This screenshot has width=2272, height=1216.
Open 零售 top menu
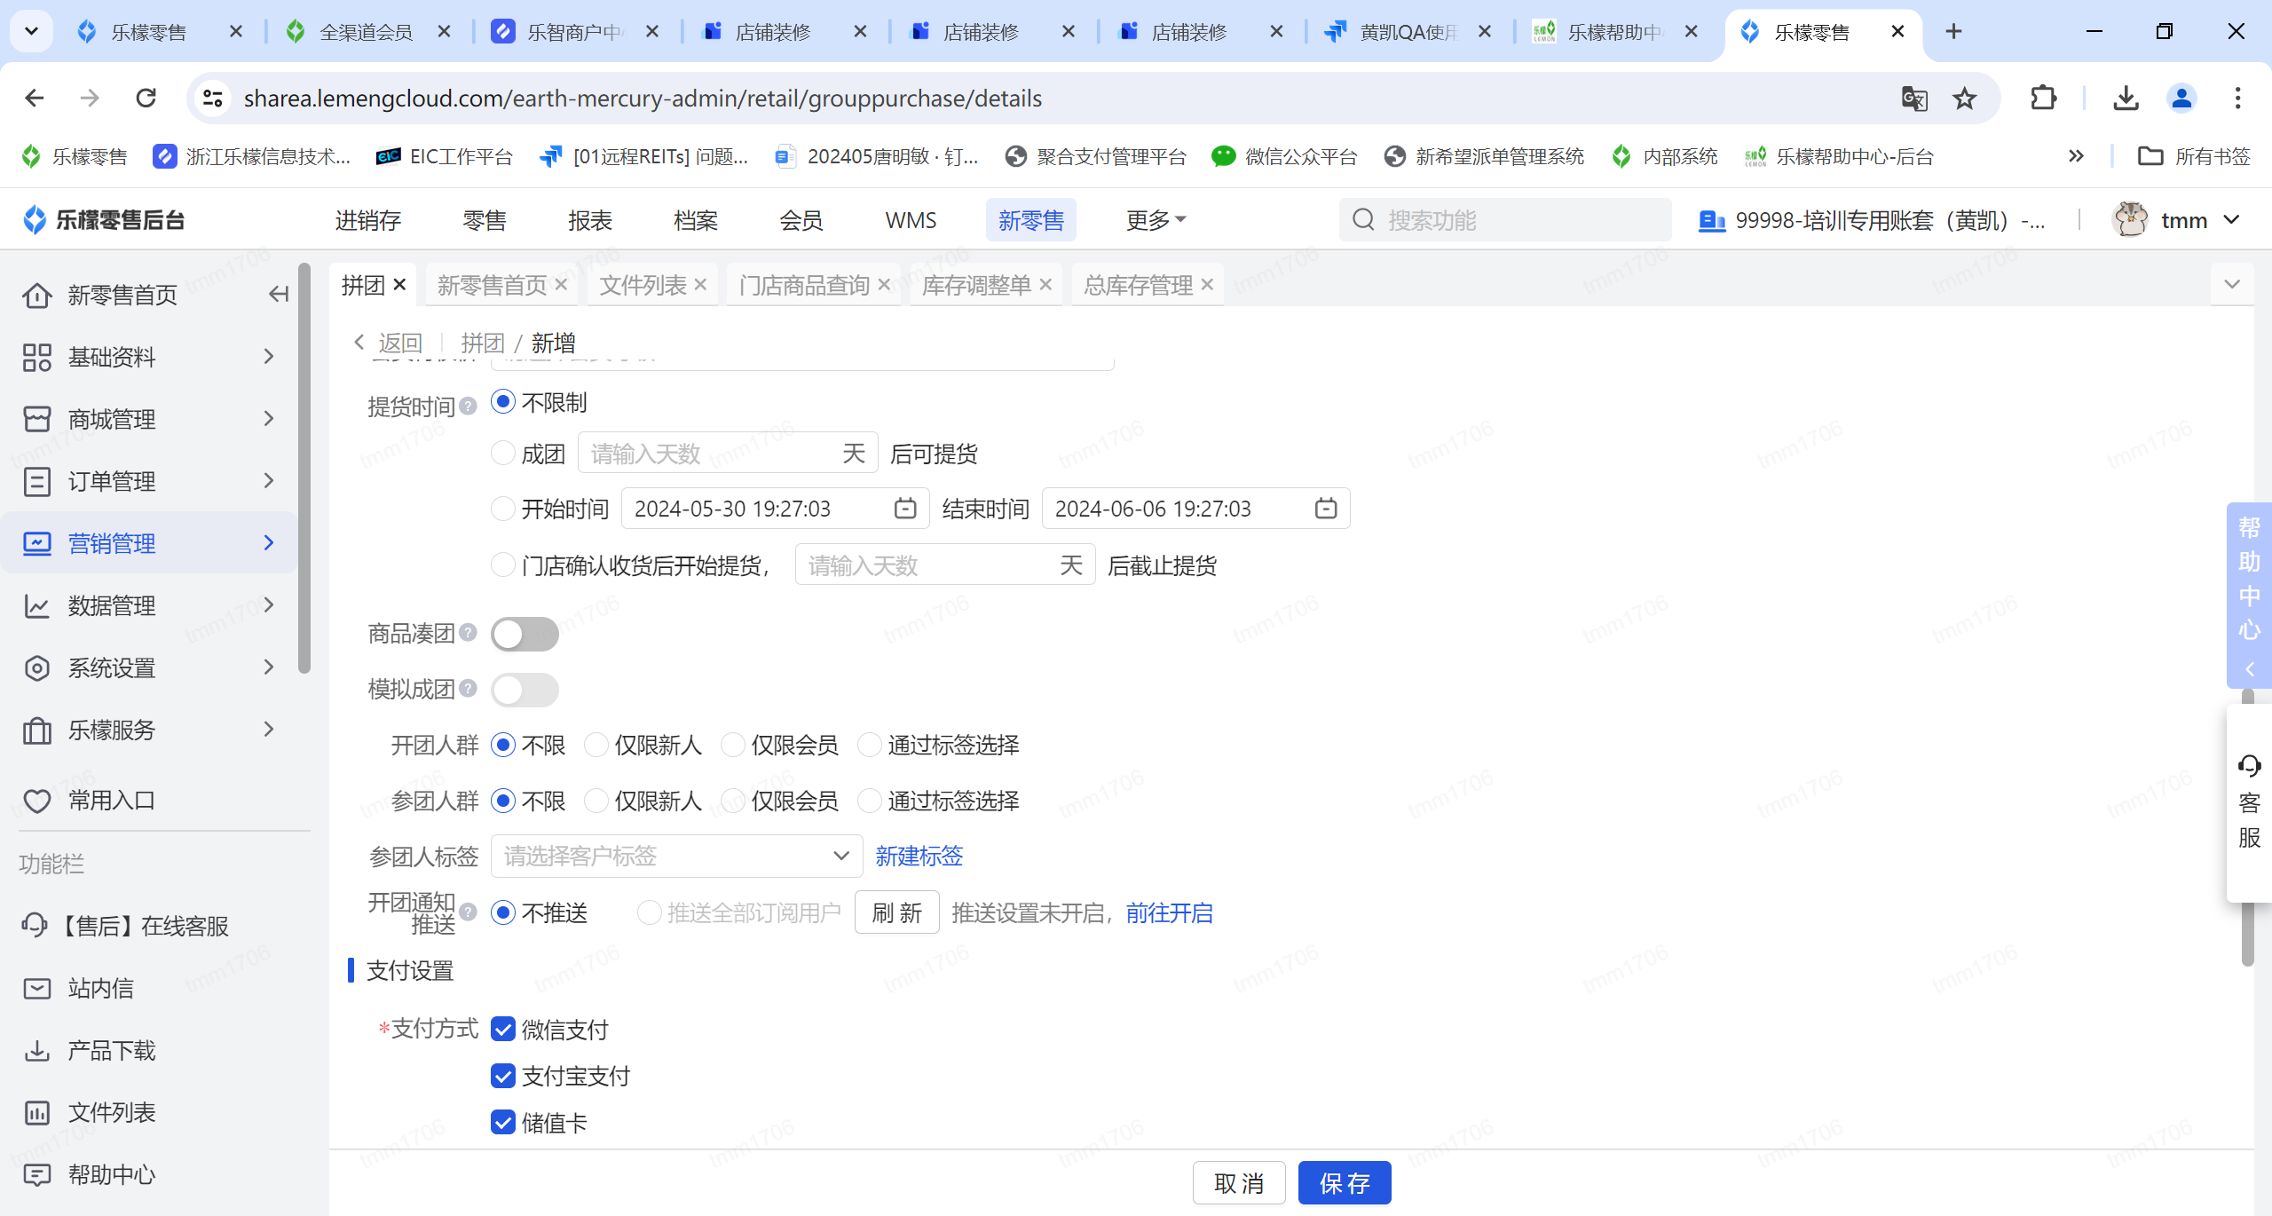[485, 220]
